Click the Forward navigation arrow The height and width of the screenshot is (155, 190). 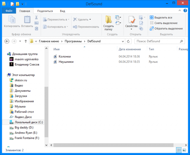14,41
